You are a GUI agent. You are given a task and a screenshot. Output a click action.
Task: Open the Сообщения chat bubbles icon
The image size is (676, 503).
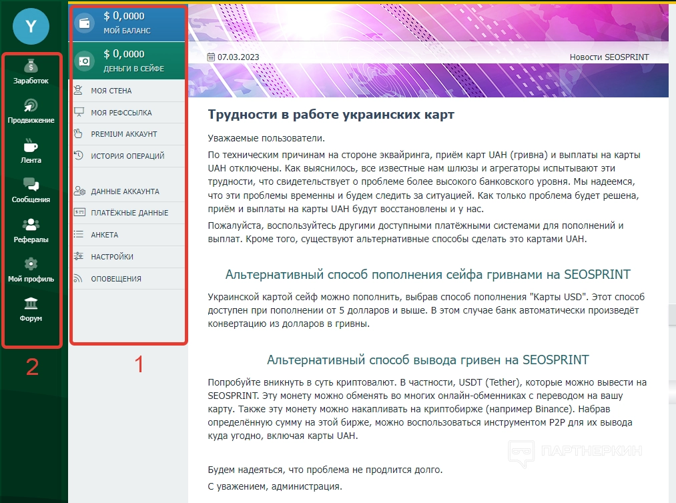[x=31, y=185]
